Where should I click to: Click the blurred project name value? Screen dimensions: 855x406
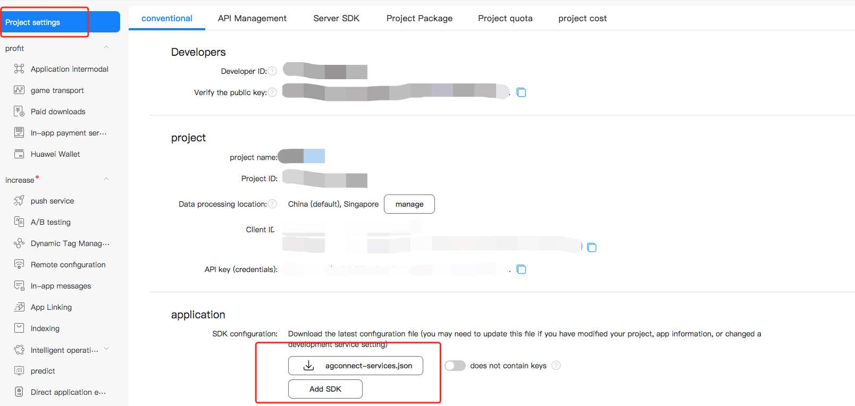[301, 156]
